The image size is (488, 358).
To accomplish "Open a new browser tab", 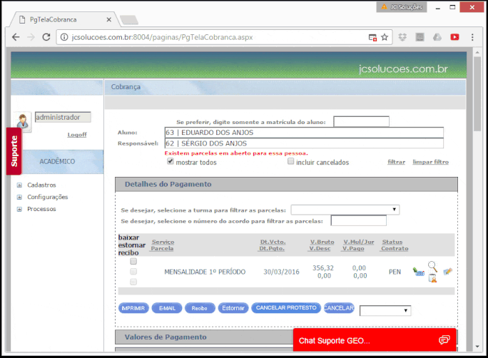I will pyautogui.click(x=129, y=20).
